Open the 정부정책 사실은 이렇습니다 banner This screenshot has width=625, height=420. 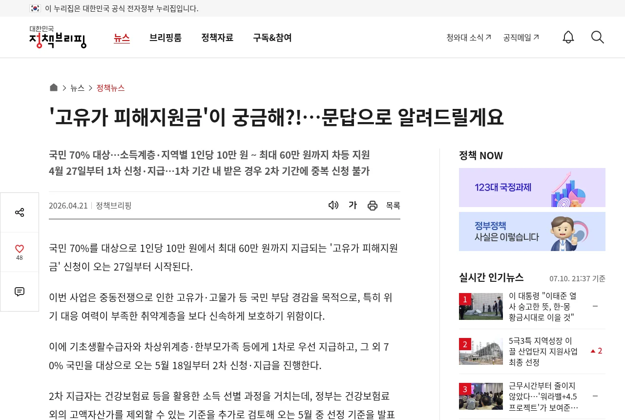pyautogui.click(x=532, y=231)
